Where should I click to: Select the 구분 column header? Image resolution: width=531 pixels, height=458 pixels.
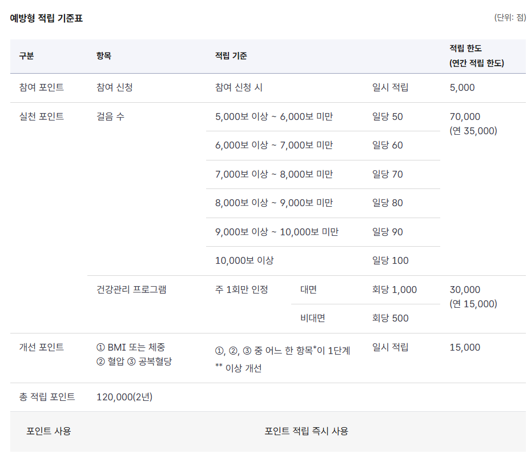(x=26, y=56)
